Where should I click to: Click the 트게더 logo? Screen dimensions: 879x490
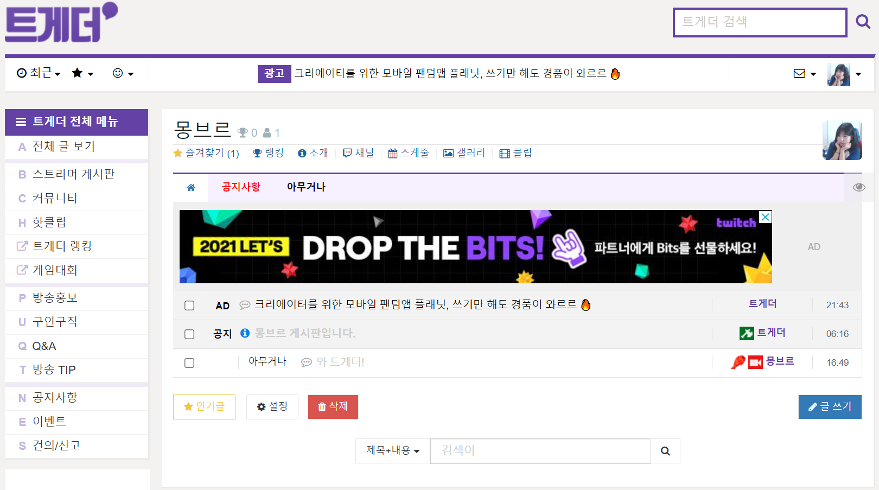click(x=61, y=22)
